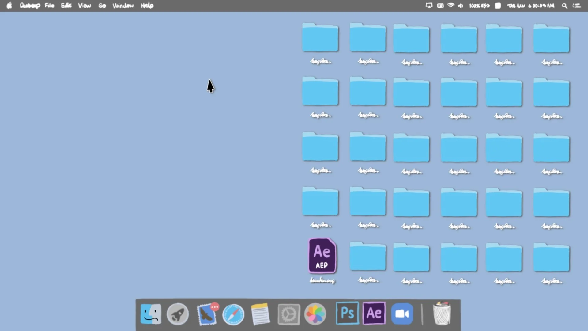Launch Photos app from dock

point(315,314)
